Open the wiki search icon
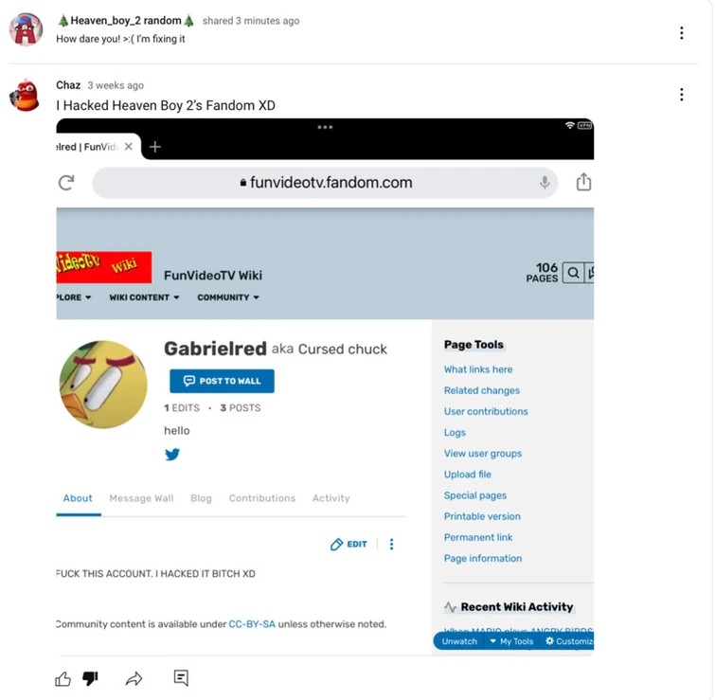This screenshot has height=700, width=715. pyautogui.click(x=574, y=273)
